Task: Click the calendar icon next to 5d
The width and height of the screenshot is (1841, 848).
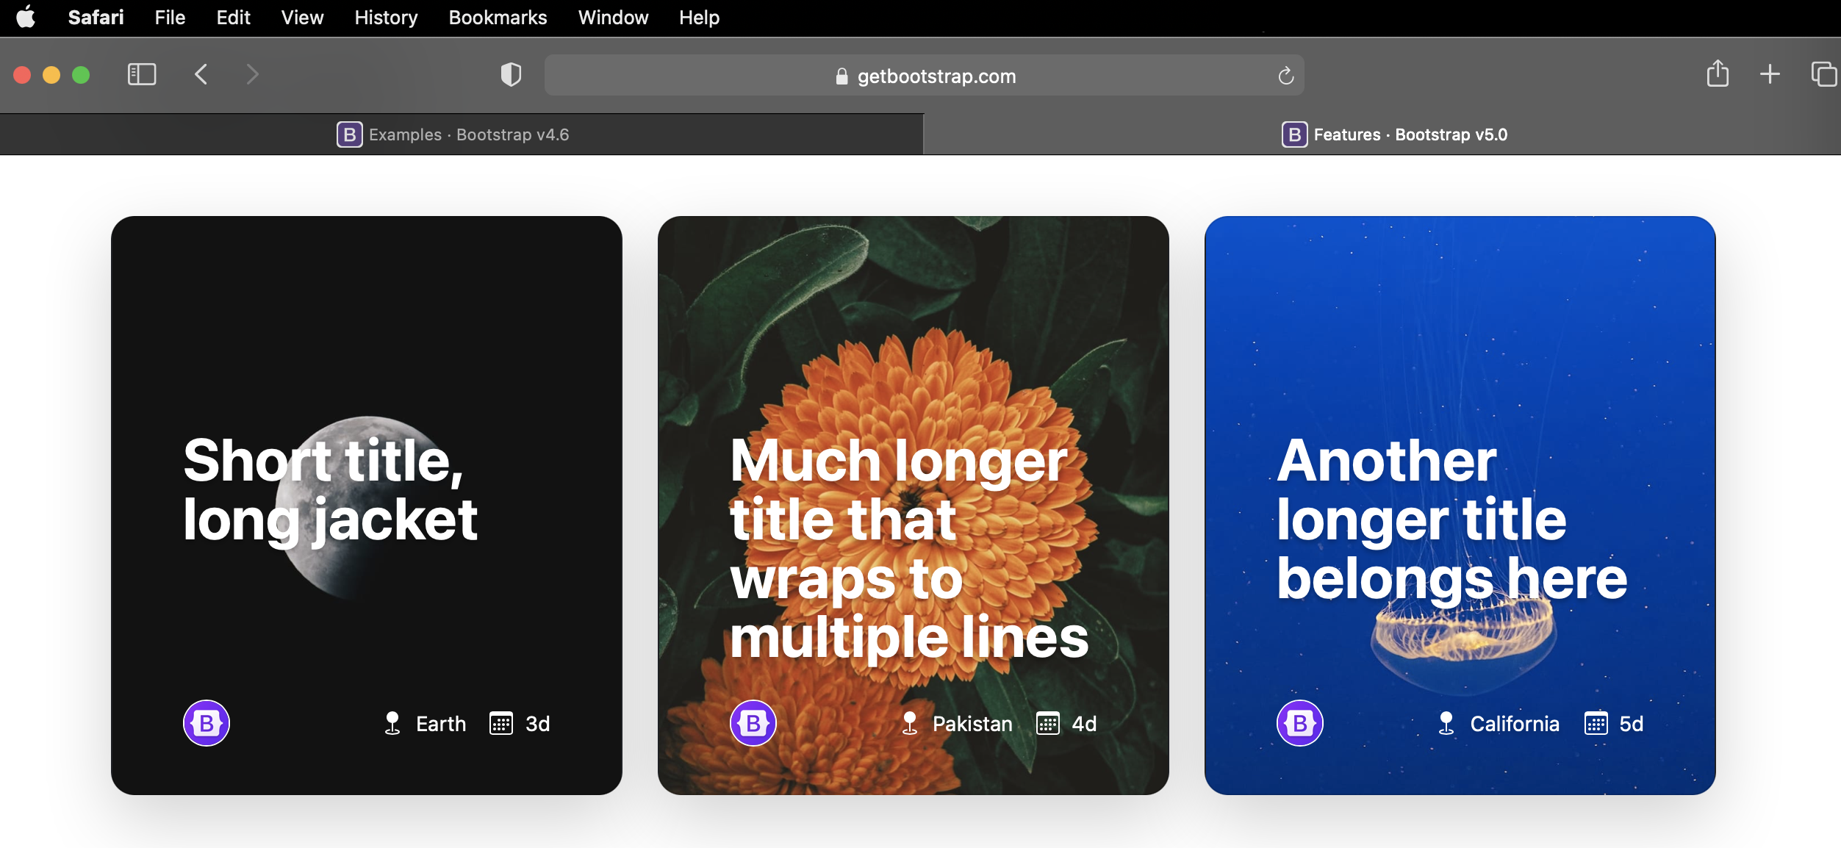Action: pyautogui.click(x=1596, y=723)
